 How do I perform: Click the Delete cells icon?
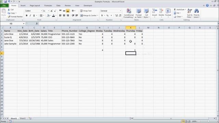(161, 11)
